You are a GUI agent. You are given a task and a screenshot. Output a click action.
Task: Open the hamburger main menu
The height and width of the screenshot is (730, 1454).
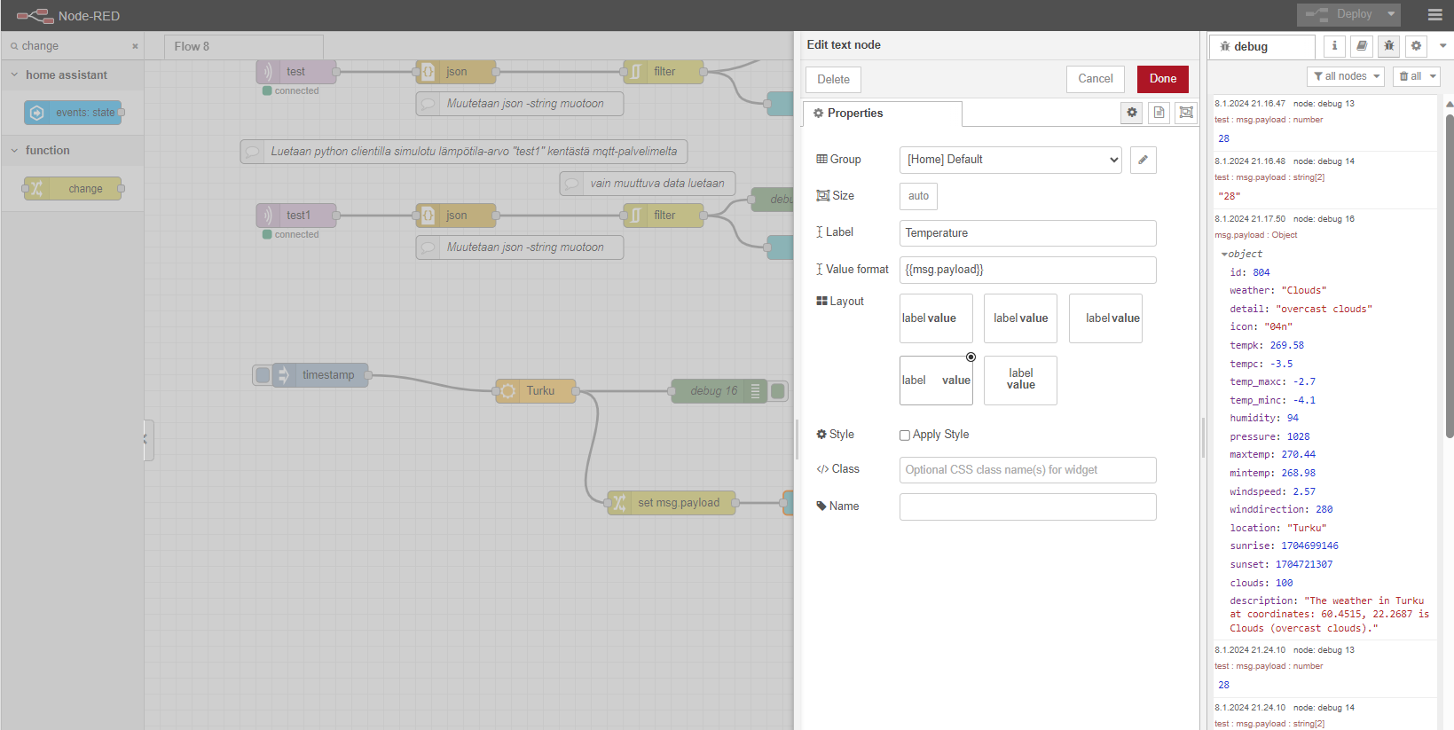tap(1434, 15)
